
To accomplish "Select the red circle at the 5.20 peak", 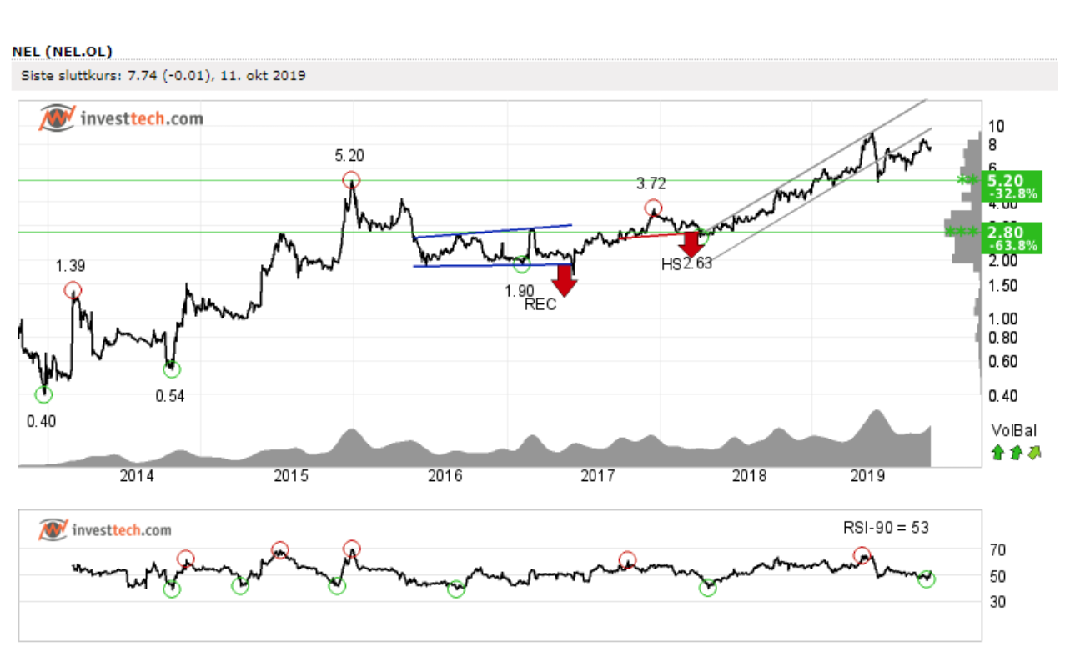I will (x=351, y=179).
